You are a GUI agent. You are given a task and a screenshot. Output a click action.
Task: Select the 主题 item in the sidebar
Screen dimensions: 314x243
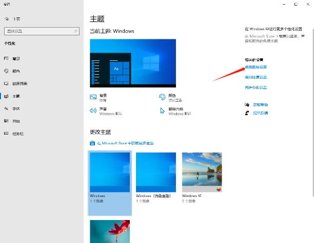click(16, 96)
